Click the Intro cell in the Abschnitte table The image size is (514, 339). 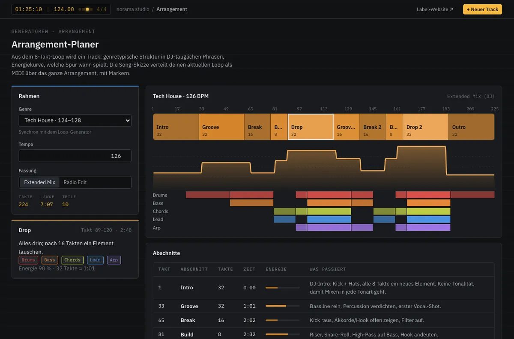coord(187,288)
